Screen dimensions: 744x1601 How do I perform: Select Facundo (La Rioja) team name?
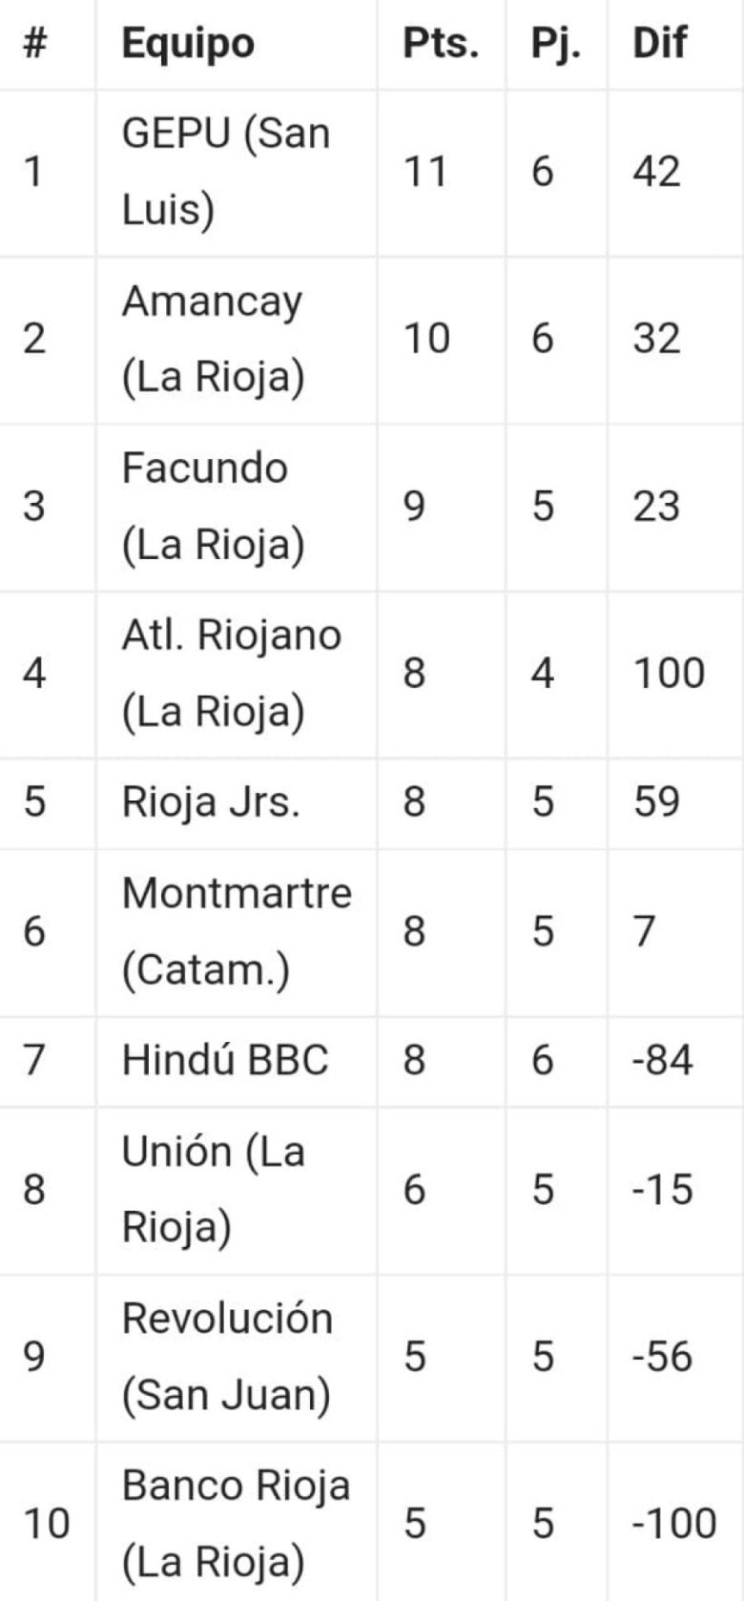click(213, 507)
